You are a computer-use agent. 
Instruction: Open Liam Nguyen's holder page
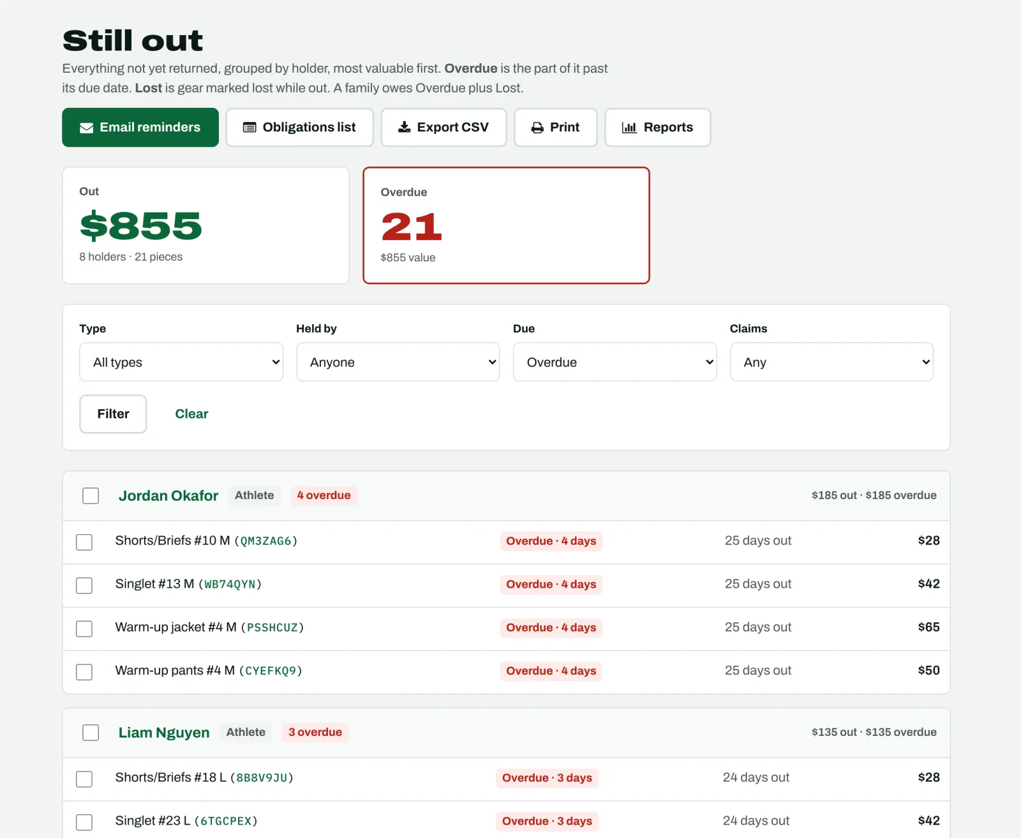164,733
